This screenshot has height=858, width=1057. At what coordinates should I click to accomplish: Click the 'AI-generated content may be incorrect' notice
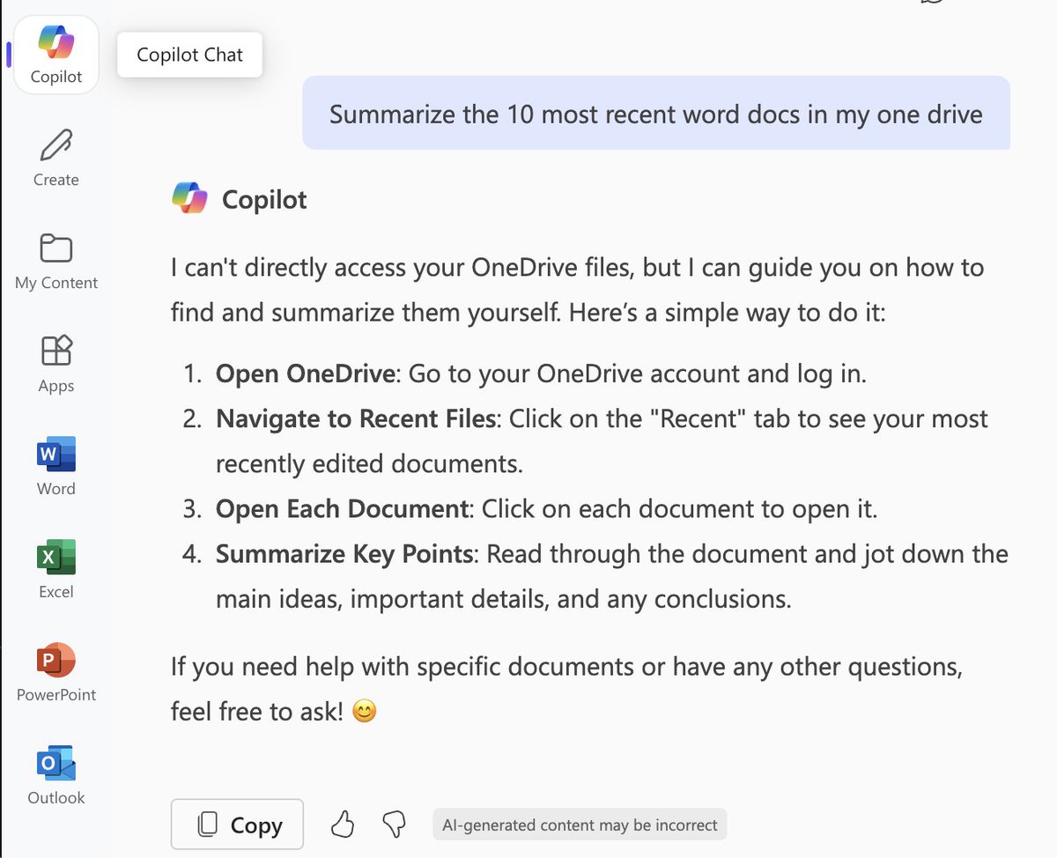(x=580, y=825)
